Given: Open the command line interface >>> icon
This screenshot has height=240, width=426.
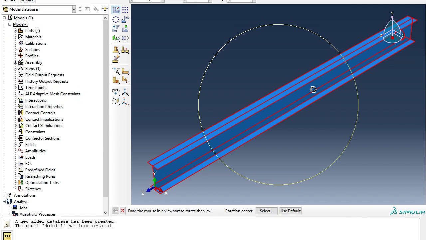Looking at the screenshot, I should point(7,236).
